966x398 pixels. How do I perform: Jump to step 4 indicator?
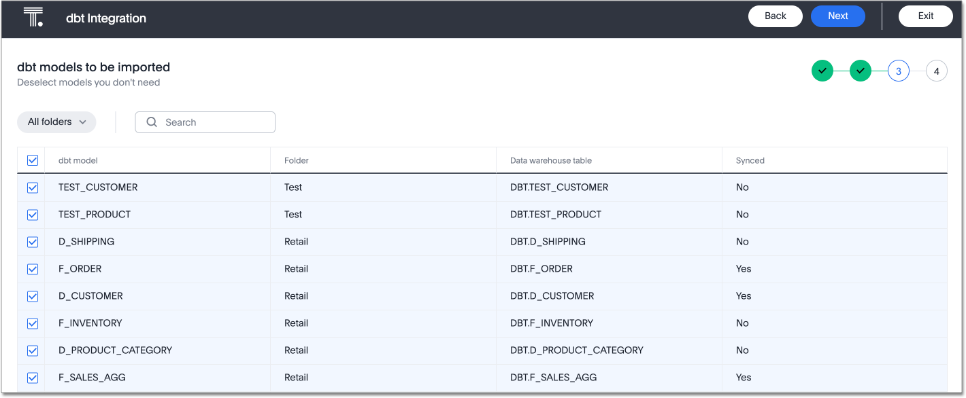tap(936, 71)
